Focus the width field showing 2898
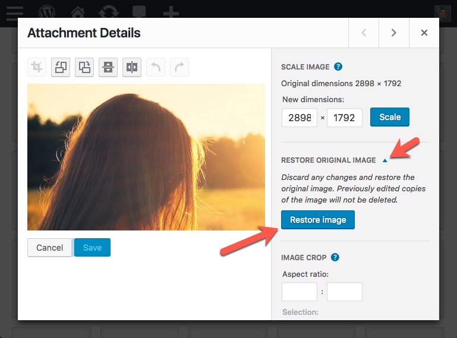The width and height of the screenshot is (457, 338). coord(300,118)
